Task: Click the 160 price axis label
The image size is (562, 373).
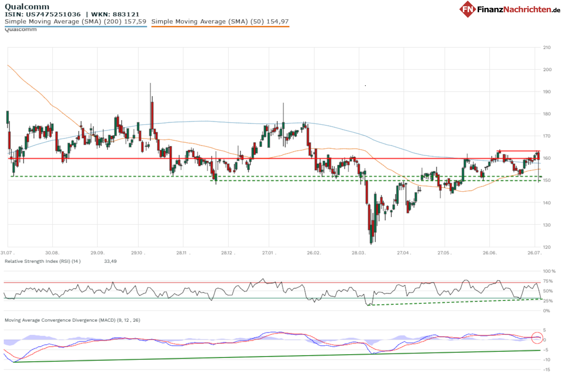Action: (547, 158)
